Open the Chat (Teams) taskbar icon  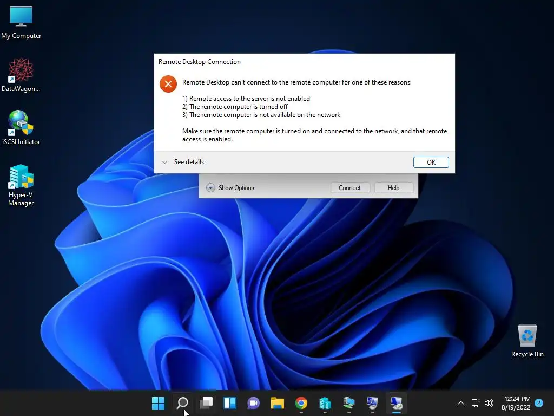253,403
